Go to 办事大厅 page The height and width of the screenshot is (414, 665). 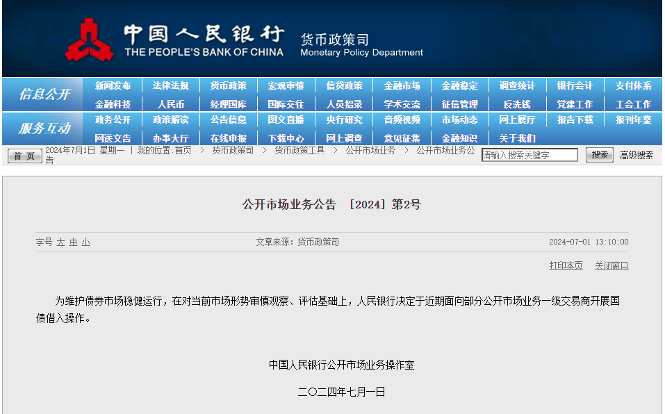tap(170, 138)
